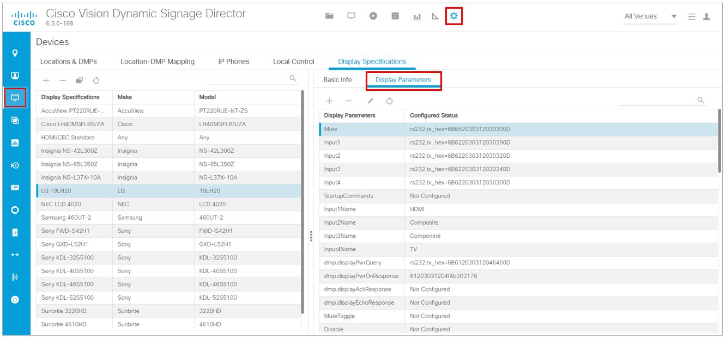Switch to Location-DMP Mapping tab
This screenshot has height=340, width=726.
158,61
